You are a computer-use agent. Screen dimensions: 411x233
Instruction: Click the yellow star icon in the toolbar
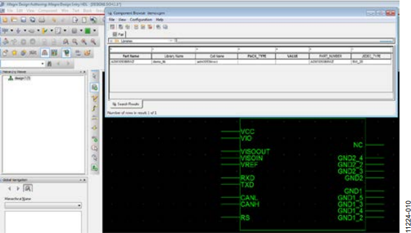pos(15,53)
